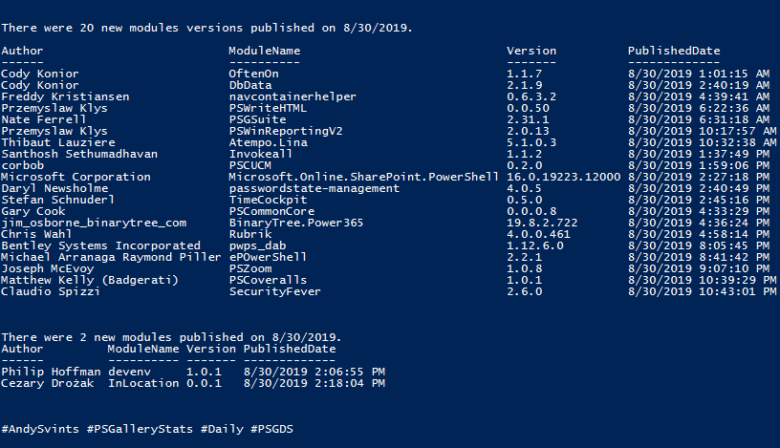Click the InLocation module name
This screenshot has width=780, height=448.
(x=143, y=383)
